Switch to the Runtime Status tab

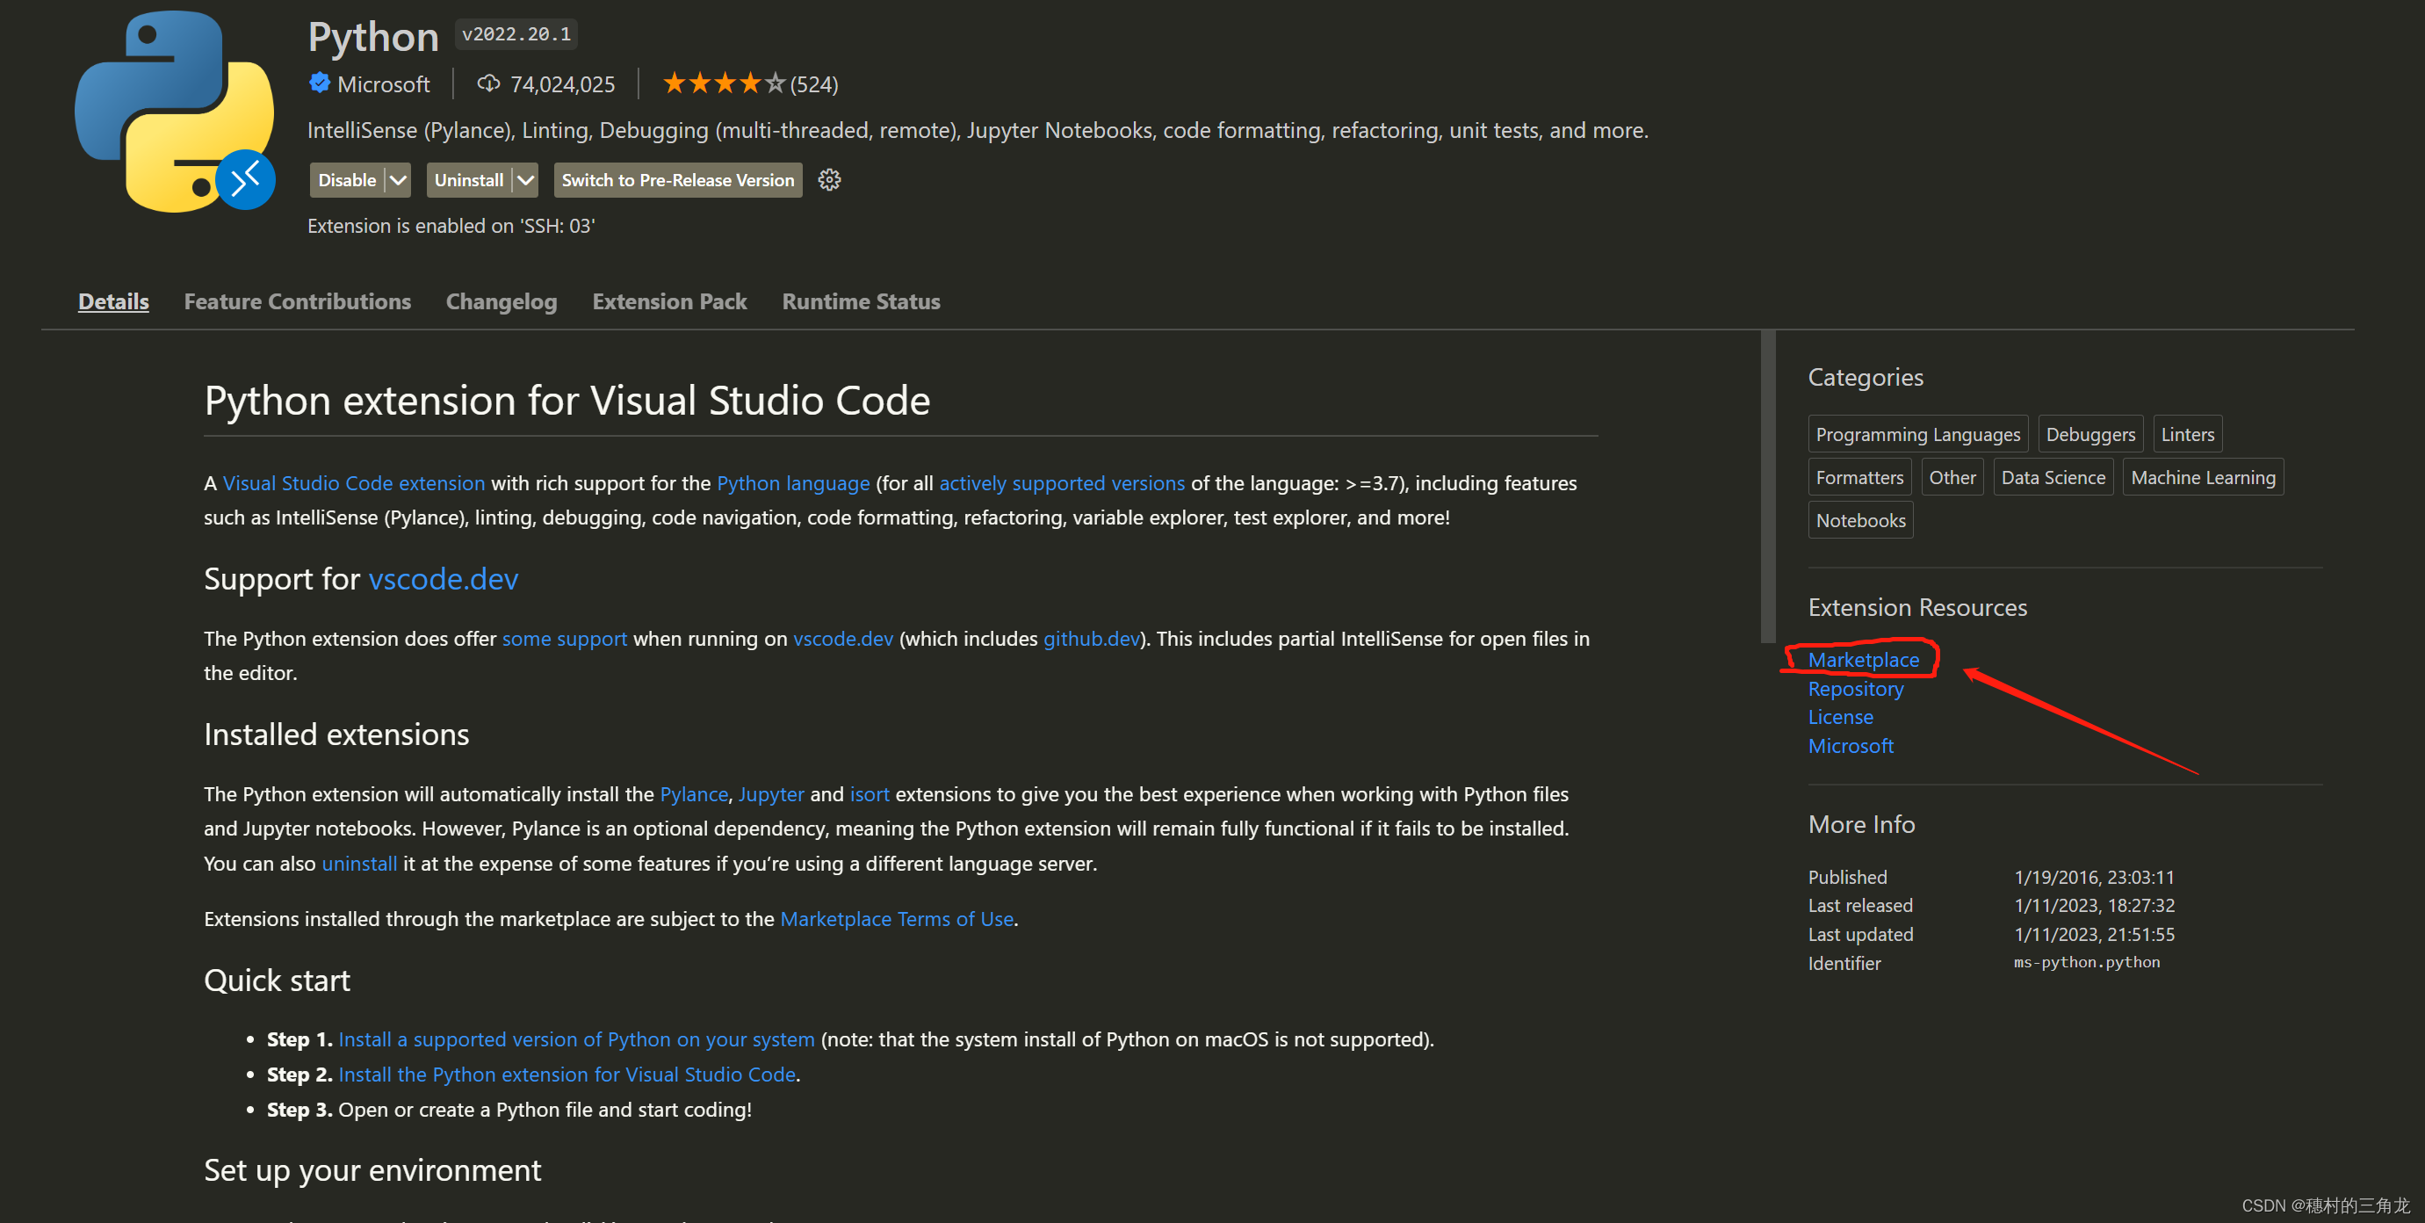click(861, 301)
